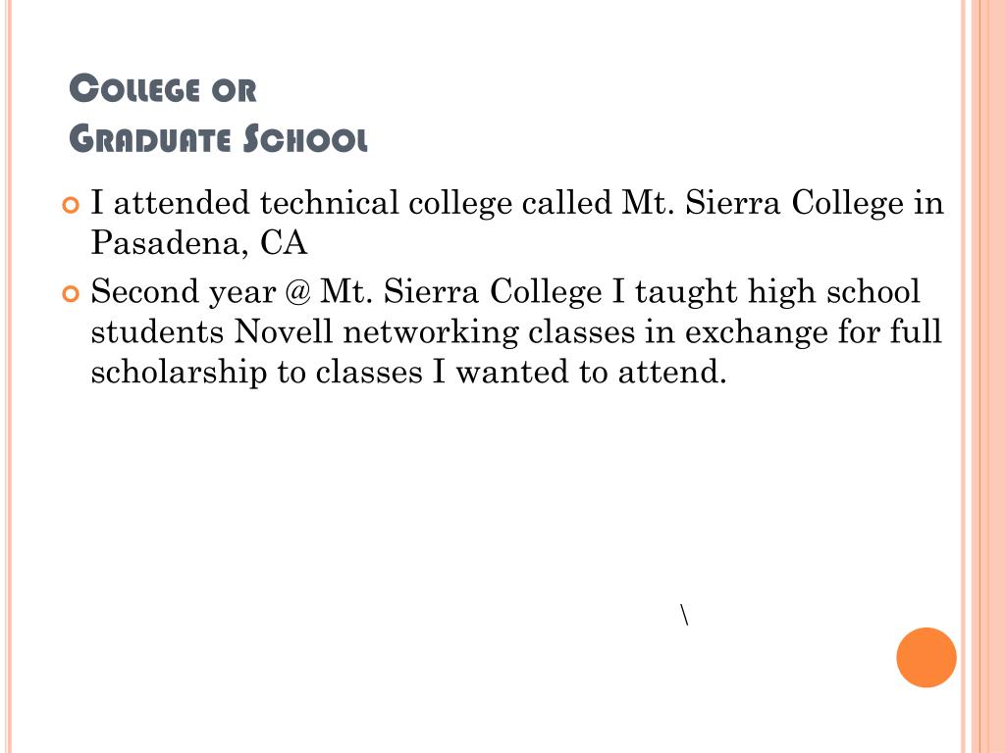Click the 'College or' title line
Viewport: 1005px width, 753px height.
click(x=163, y=88)
